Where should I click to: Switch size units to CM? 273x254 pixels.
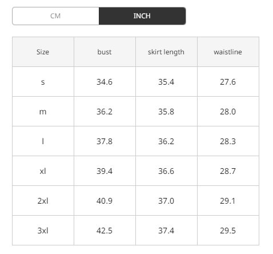[x=55, y=16]
